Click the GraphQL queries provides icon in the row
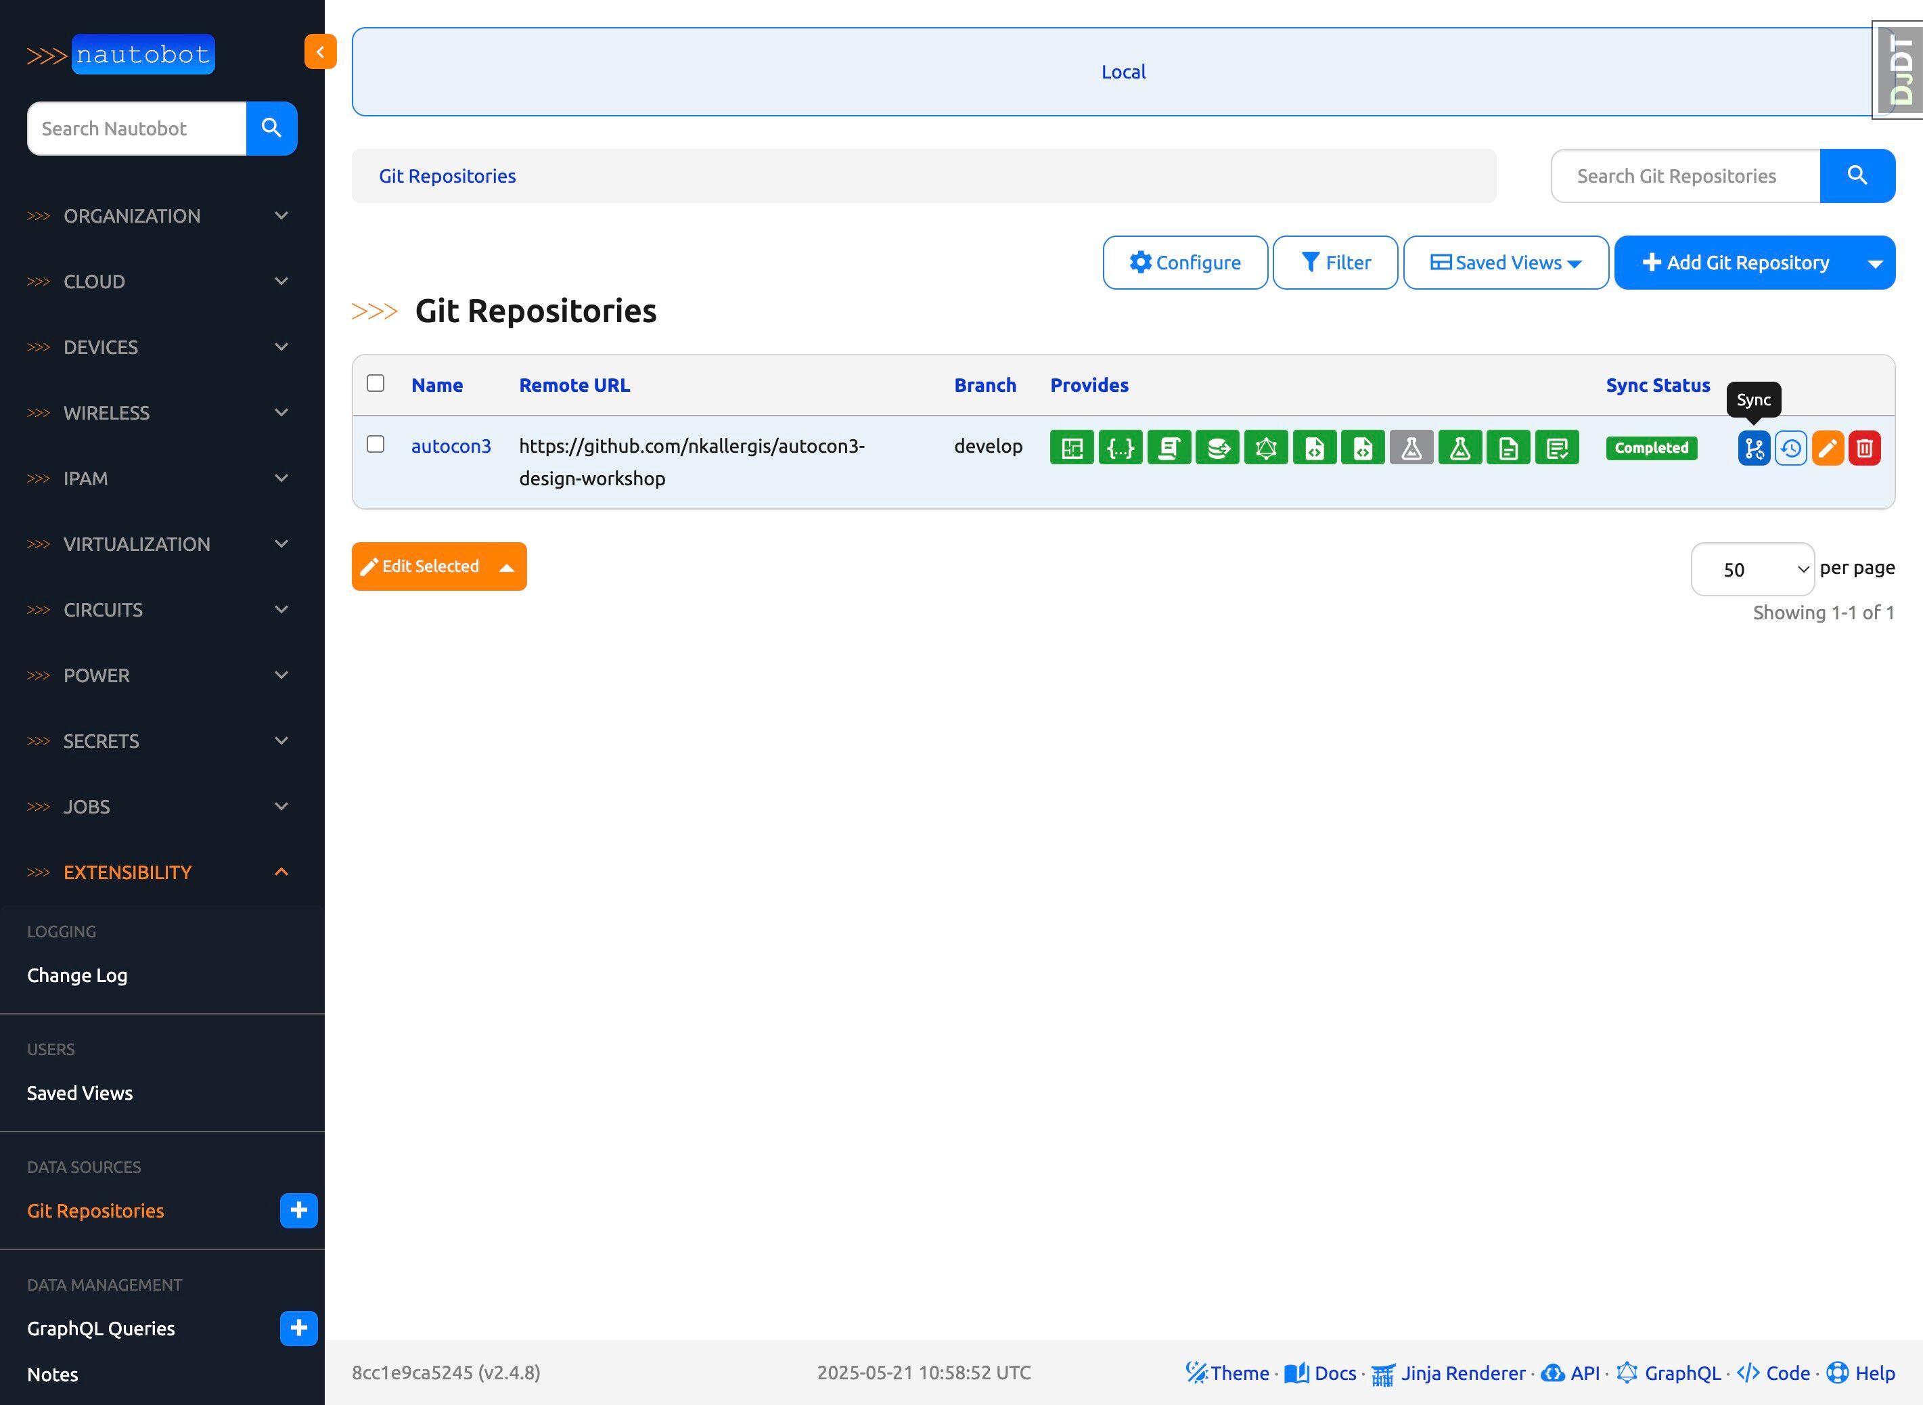1923x1405 pixels. [1266, 448]
